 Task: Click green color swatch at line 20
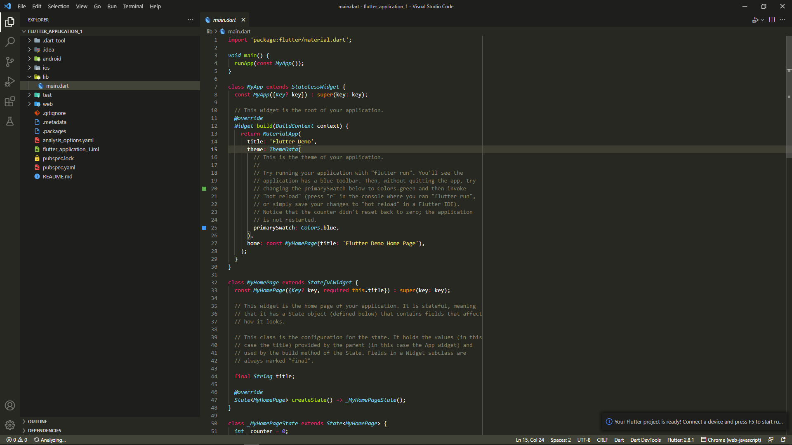pyautogui.click(x=204, y=189)
